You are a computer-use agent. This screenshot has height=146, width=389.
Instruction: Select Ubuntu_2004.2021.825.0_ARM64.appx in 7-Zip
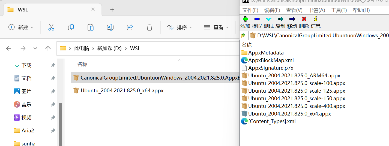[x=291, y=75]
